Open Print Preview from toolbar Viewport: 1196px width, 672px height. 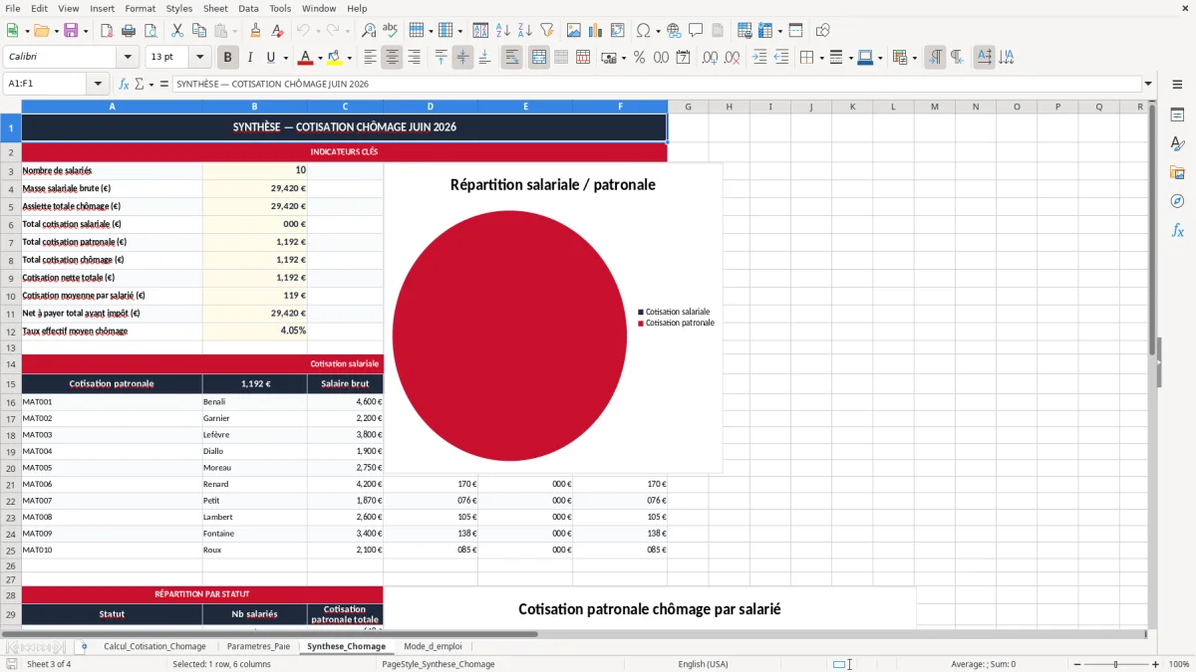coord(150,31)
